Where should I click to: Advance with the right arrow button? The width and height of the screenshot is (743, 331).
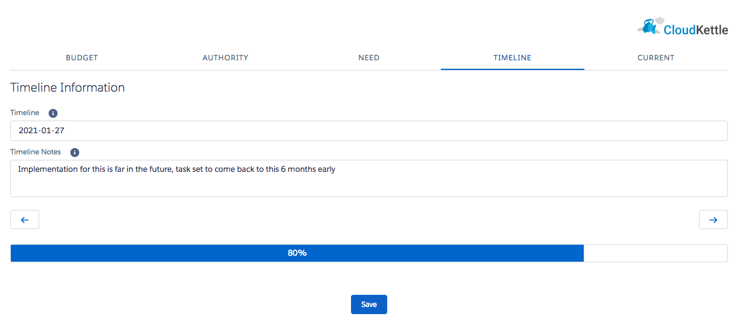[713, 220]
